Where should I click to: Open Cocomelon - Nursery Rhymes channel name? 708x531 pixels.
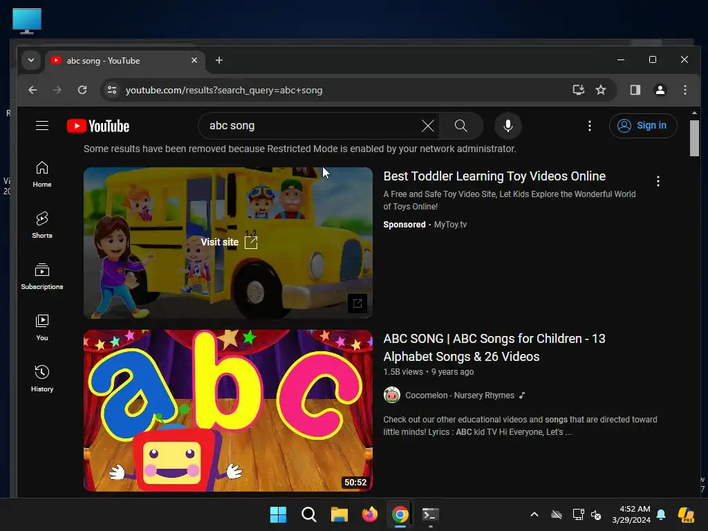pyautogui.click(x=460, y=395)
